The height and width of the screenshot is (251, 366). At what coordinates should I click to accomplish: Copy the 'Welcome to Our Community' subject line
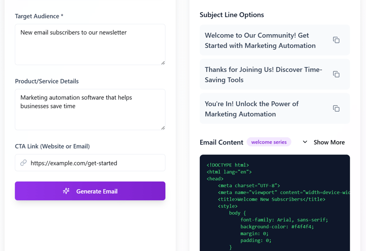[336, 40]
